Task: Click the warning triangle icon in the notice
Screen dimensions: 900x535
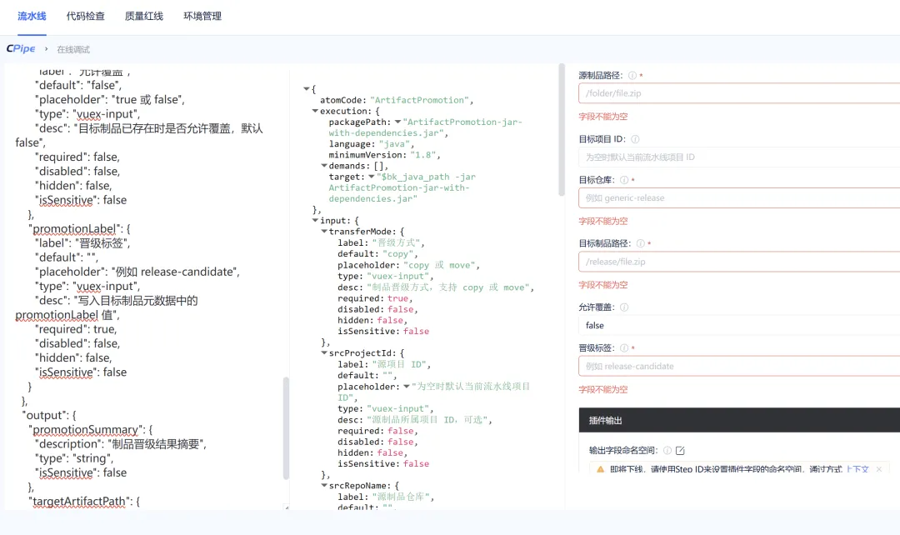Action: tap(600, 469)
